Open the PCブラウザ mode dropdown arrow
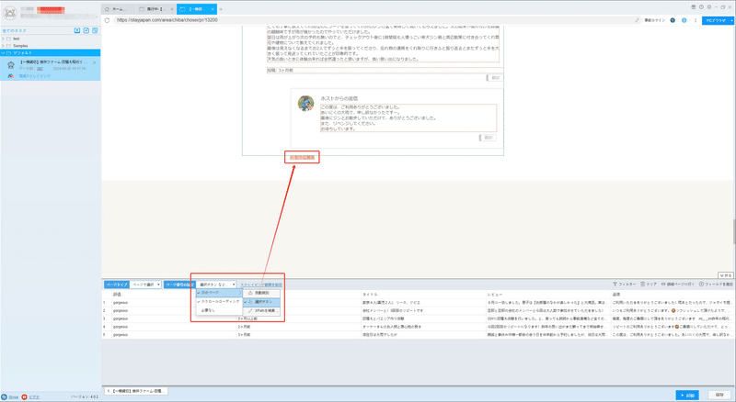 [731, 20]
